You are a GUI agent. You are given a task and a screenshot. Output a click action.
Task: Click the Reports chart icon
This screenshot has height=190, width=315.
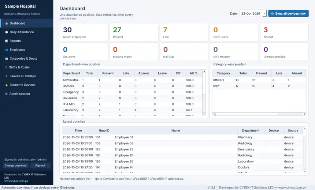click(x=7, y=41)
